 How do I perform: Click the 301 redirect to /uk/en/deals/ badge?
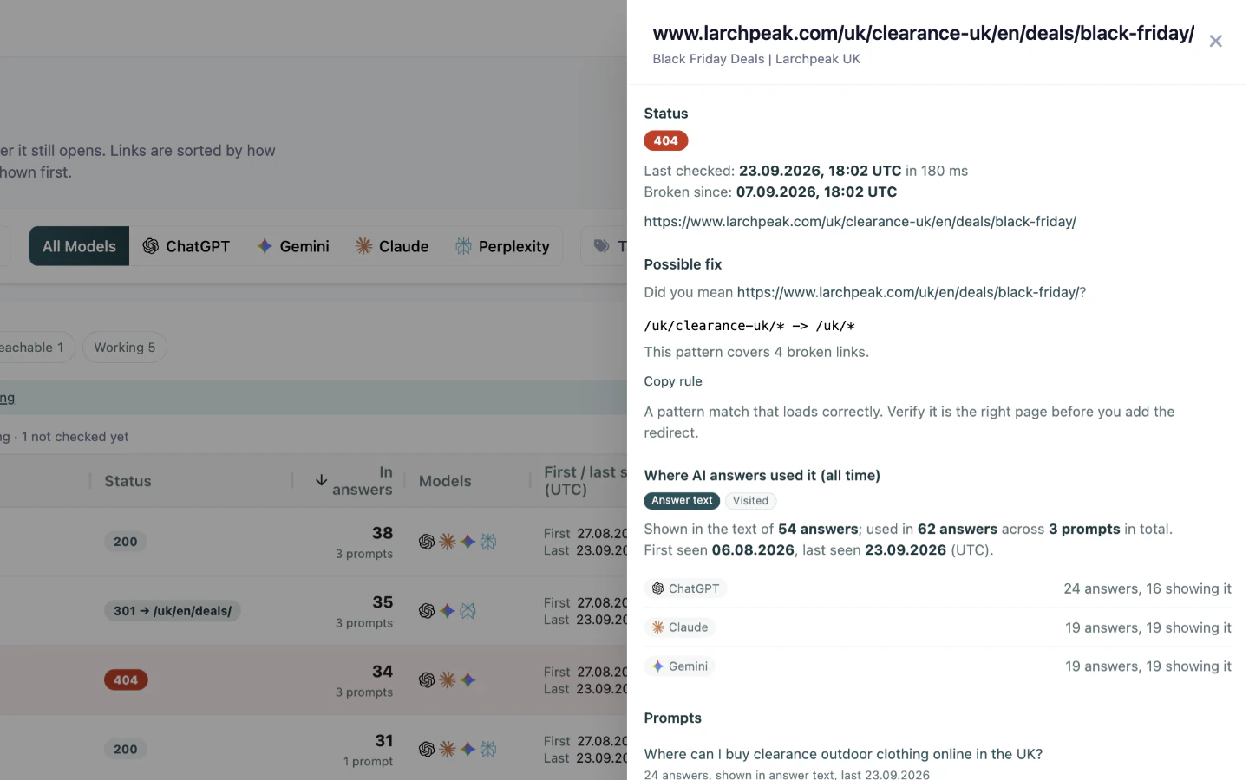[x=173, y=611]
